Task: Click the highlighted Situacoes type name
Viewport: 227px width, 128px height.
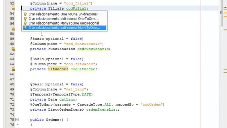Action: pos(58,69)
